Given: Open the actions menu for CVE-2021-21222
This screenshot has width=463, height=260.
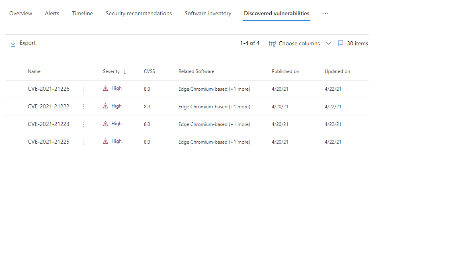Looking at the screenshot, I should tap(83, 106).
